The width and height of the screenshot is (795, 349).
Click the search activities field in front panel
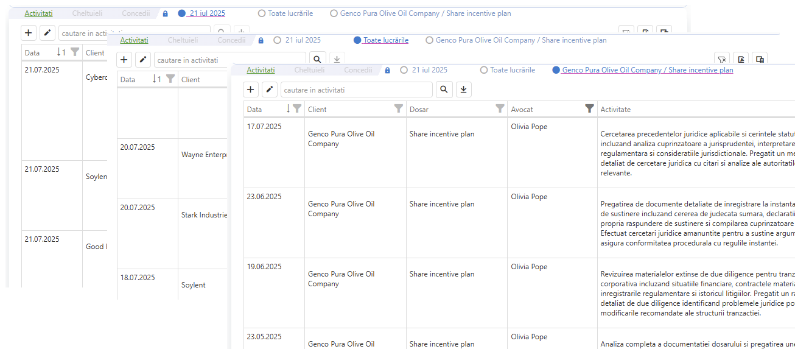[356, 90]
